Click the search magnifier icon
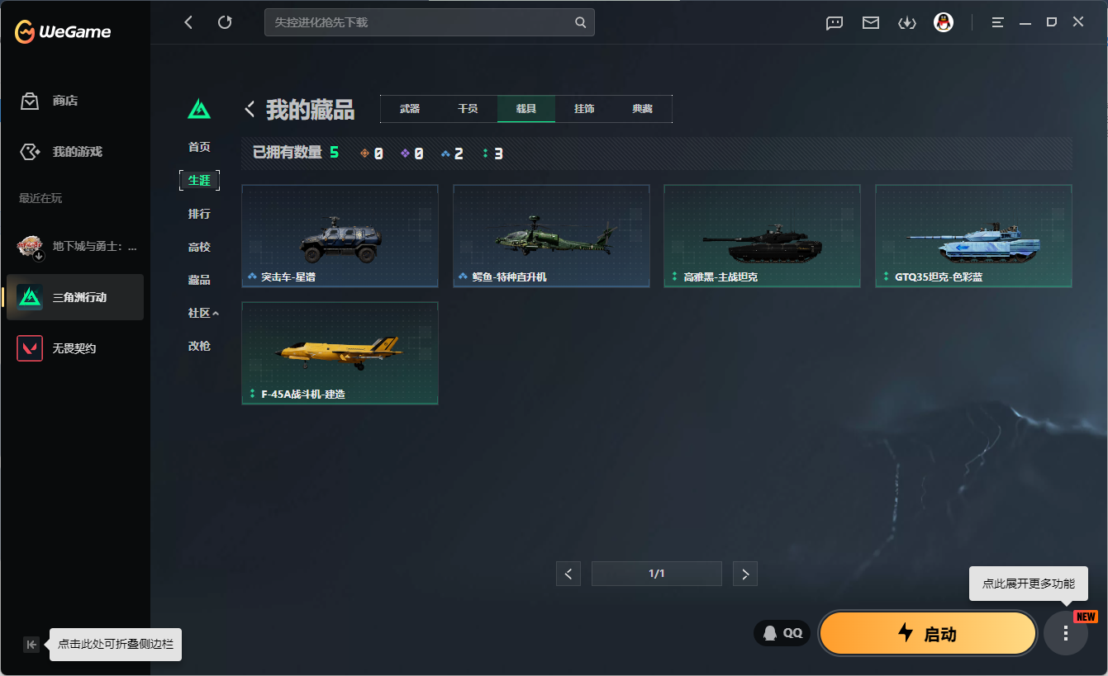The width and height of the screenshot is (1108, 676). pyautogui.click(x=581, y=22)
